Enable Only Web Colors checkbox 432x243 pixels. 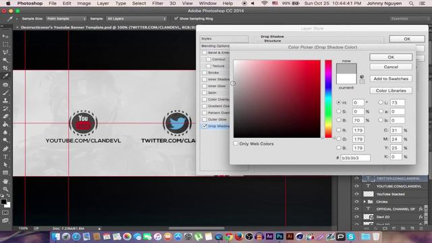236,144
